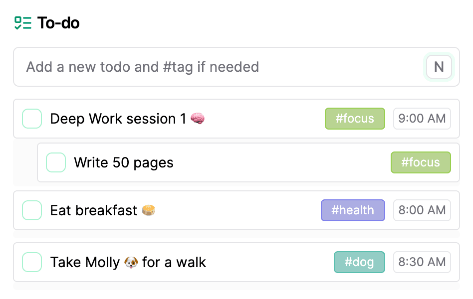This screenshot has height=299, width=473.
Task: Click the brain emoji on Deep Work
Action: (198, 119)
